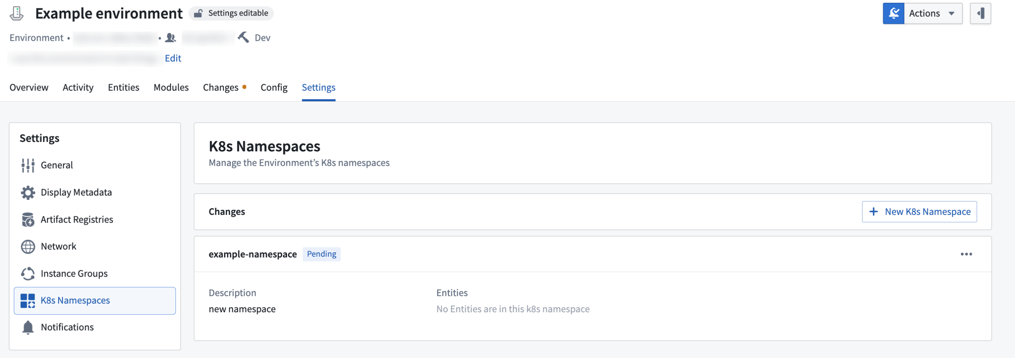Click the Edit link under the environment name
The width and height of the screenshot is (1015, 358).
tap(173, 58)
